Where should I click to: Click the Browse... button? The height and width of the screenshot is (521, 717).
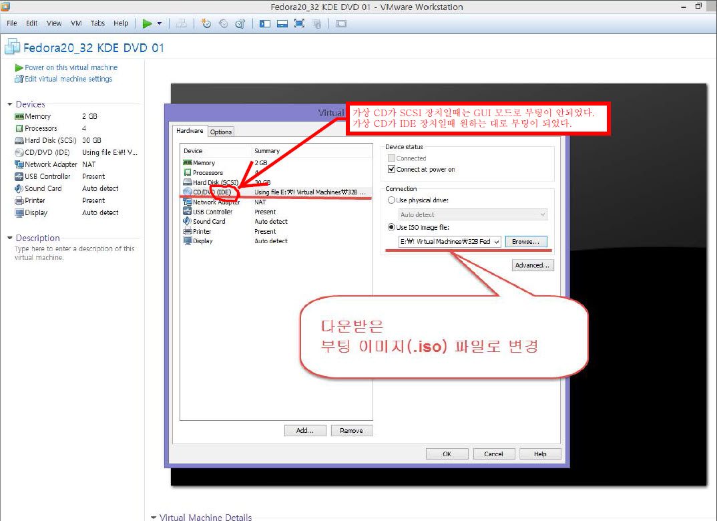point(526,242)
